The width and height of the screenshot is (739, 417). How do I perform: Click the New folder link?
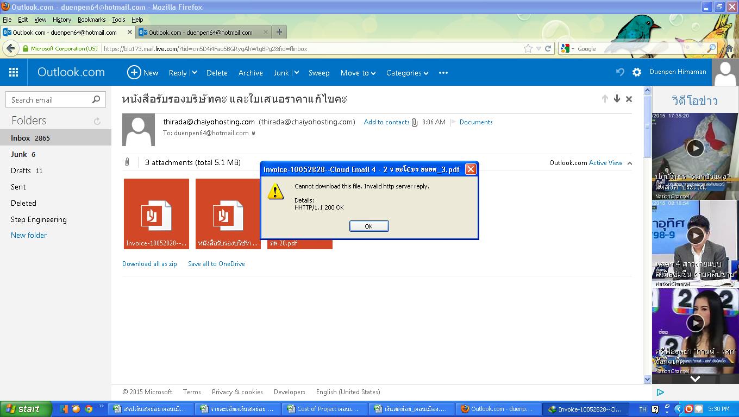(x=29, y=235)
